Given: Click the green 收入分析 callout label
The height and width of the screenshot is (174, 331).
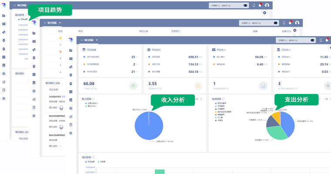Looking at the screenshot, I should pyautogui.click(x=172, y=100).
